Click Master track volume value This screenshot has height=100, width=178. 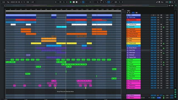click(167, 97)
